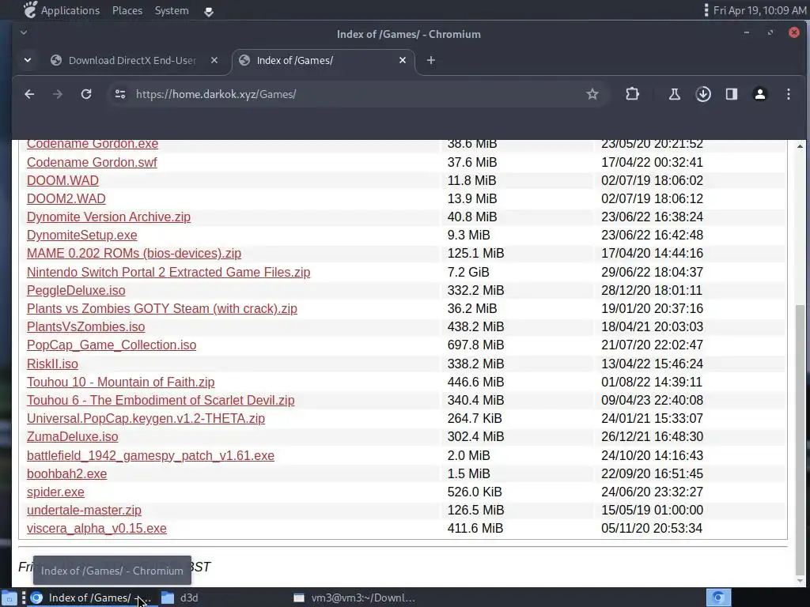
Task: Open the Places menu
Action: pyautogui.click(x=127, y=10)
